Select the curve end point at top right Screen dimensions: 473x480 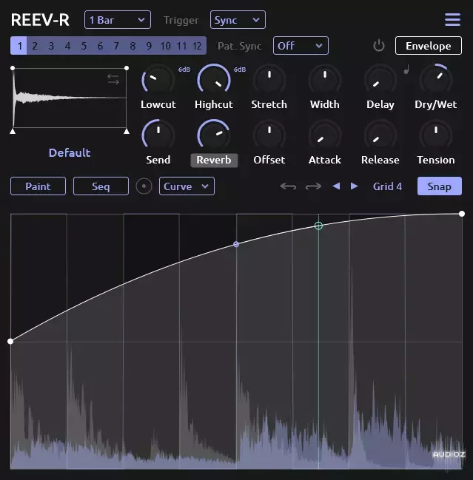[462, 214]
